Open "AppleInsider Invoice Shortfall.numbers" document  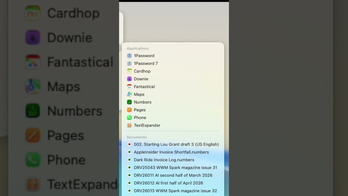(168, 152)
